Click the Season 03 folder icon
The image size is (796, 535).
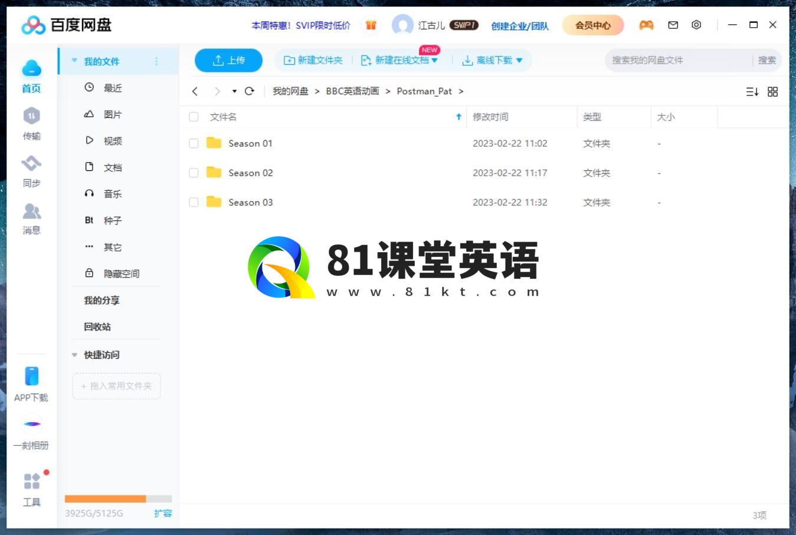214,202
